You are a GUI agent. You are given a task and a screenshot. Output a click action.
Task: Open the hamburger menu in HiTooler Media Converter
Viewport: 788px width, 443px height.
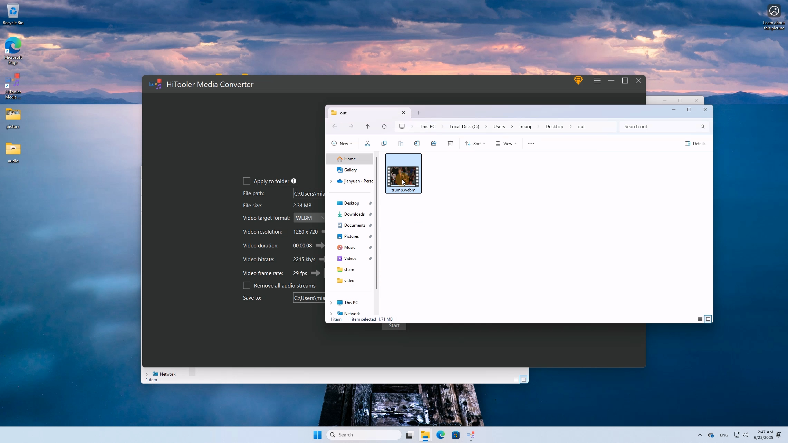coord(597,81)
